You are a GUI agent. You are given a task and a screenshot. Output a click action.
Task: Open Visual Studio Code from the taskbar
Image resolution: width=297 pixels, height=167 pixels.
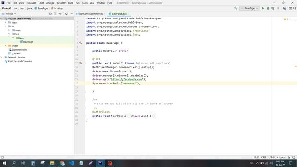pyautogui.click(x=71, y=163)
